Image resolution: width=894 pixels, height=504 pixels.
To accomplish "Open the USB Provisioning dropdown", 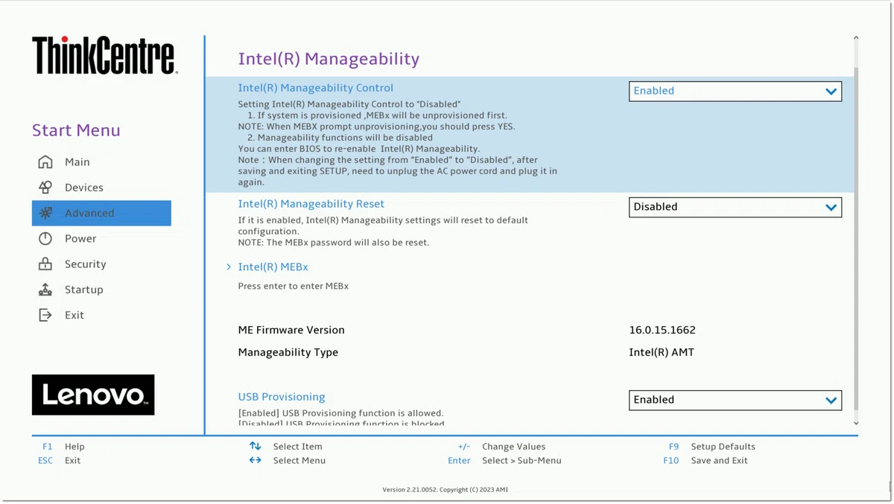I will (x=735, y=400).
